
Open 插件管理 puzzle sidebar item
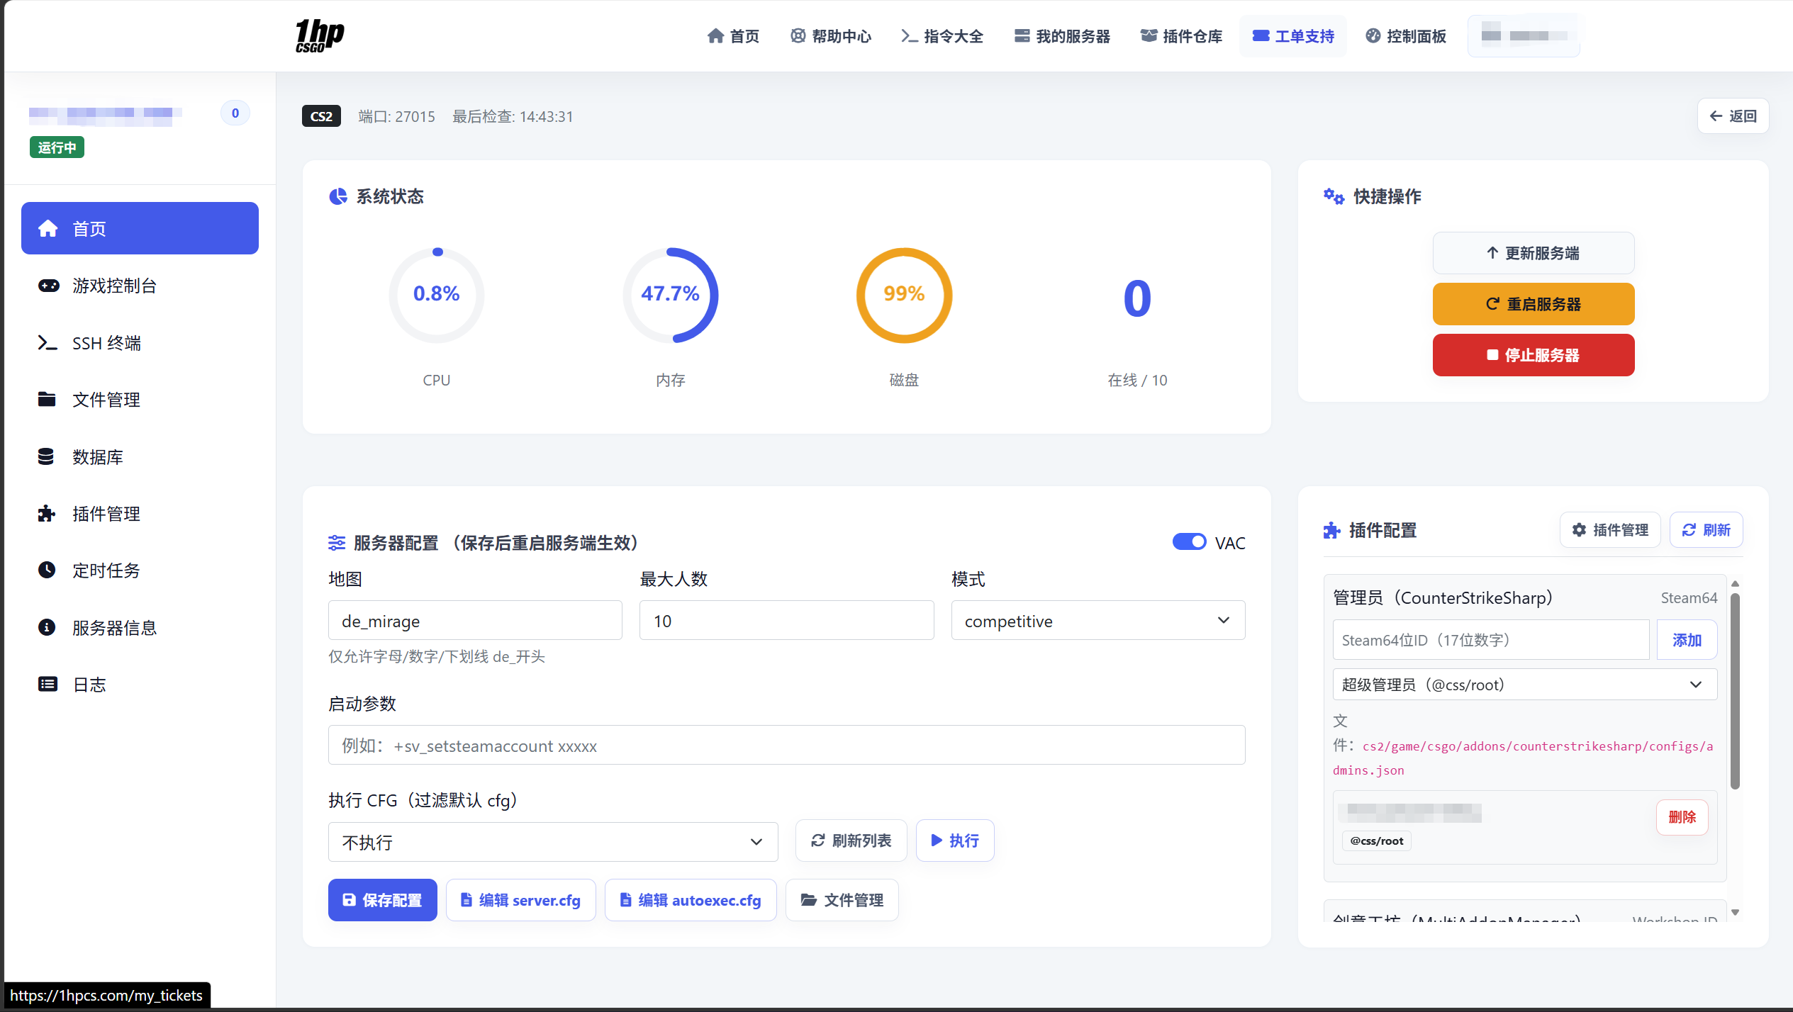pos(140,514)
